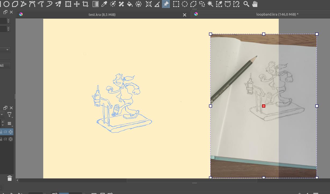Image resolution: width=330 pixels, height=194 pixels.
Task: Activate the Color Sampler eyedropper tool
Action: (104, 4)
